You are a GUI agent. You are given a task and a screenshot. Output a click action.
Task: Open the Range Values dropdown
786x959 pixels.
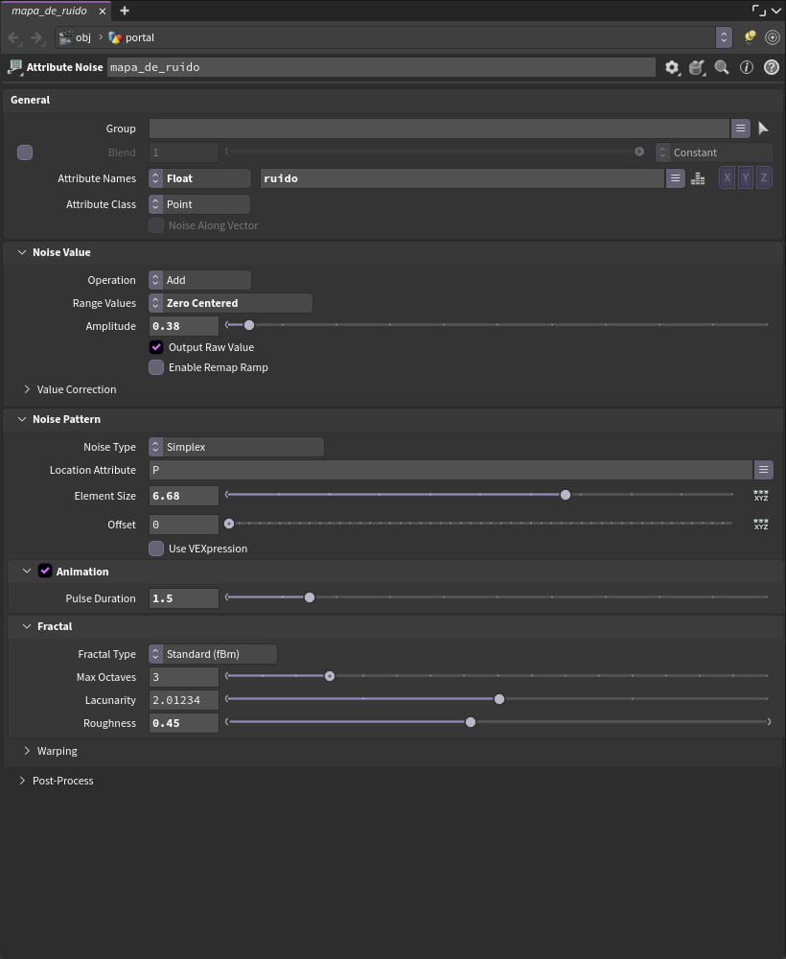[x=230, y=303]
